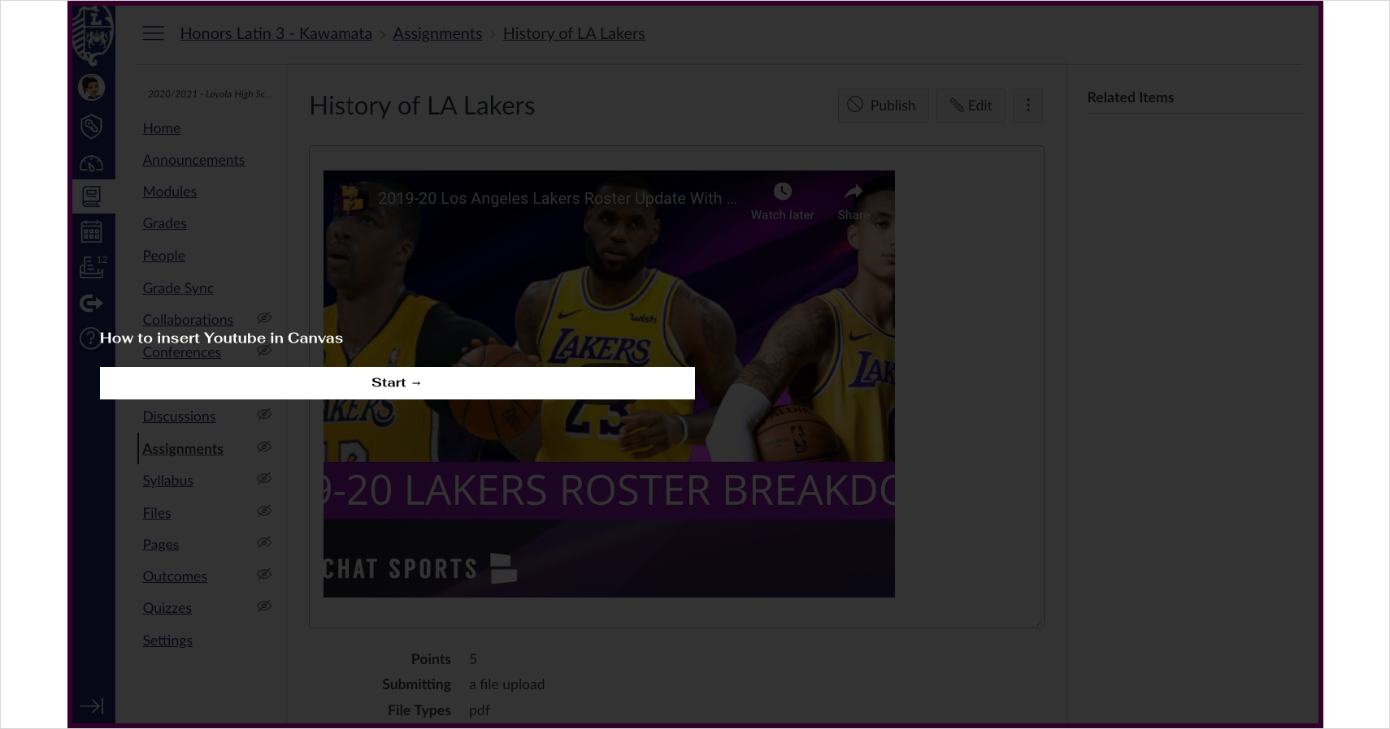
Task: Click hidden-eye icon next to Syllabus
Action: pyautogui.click(x=264, y=478)
